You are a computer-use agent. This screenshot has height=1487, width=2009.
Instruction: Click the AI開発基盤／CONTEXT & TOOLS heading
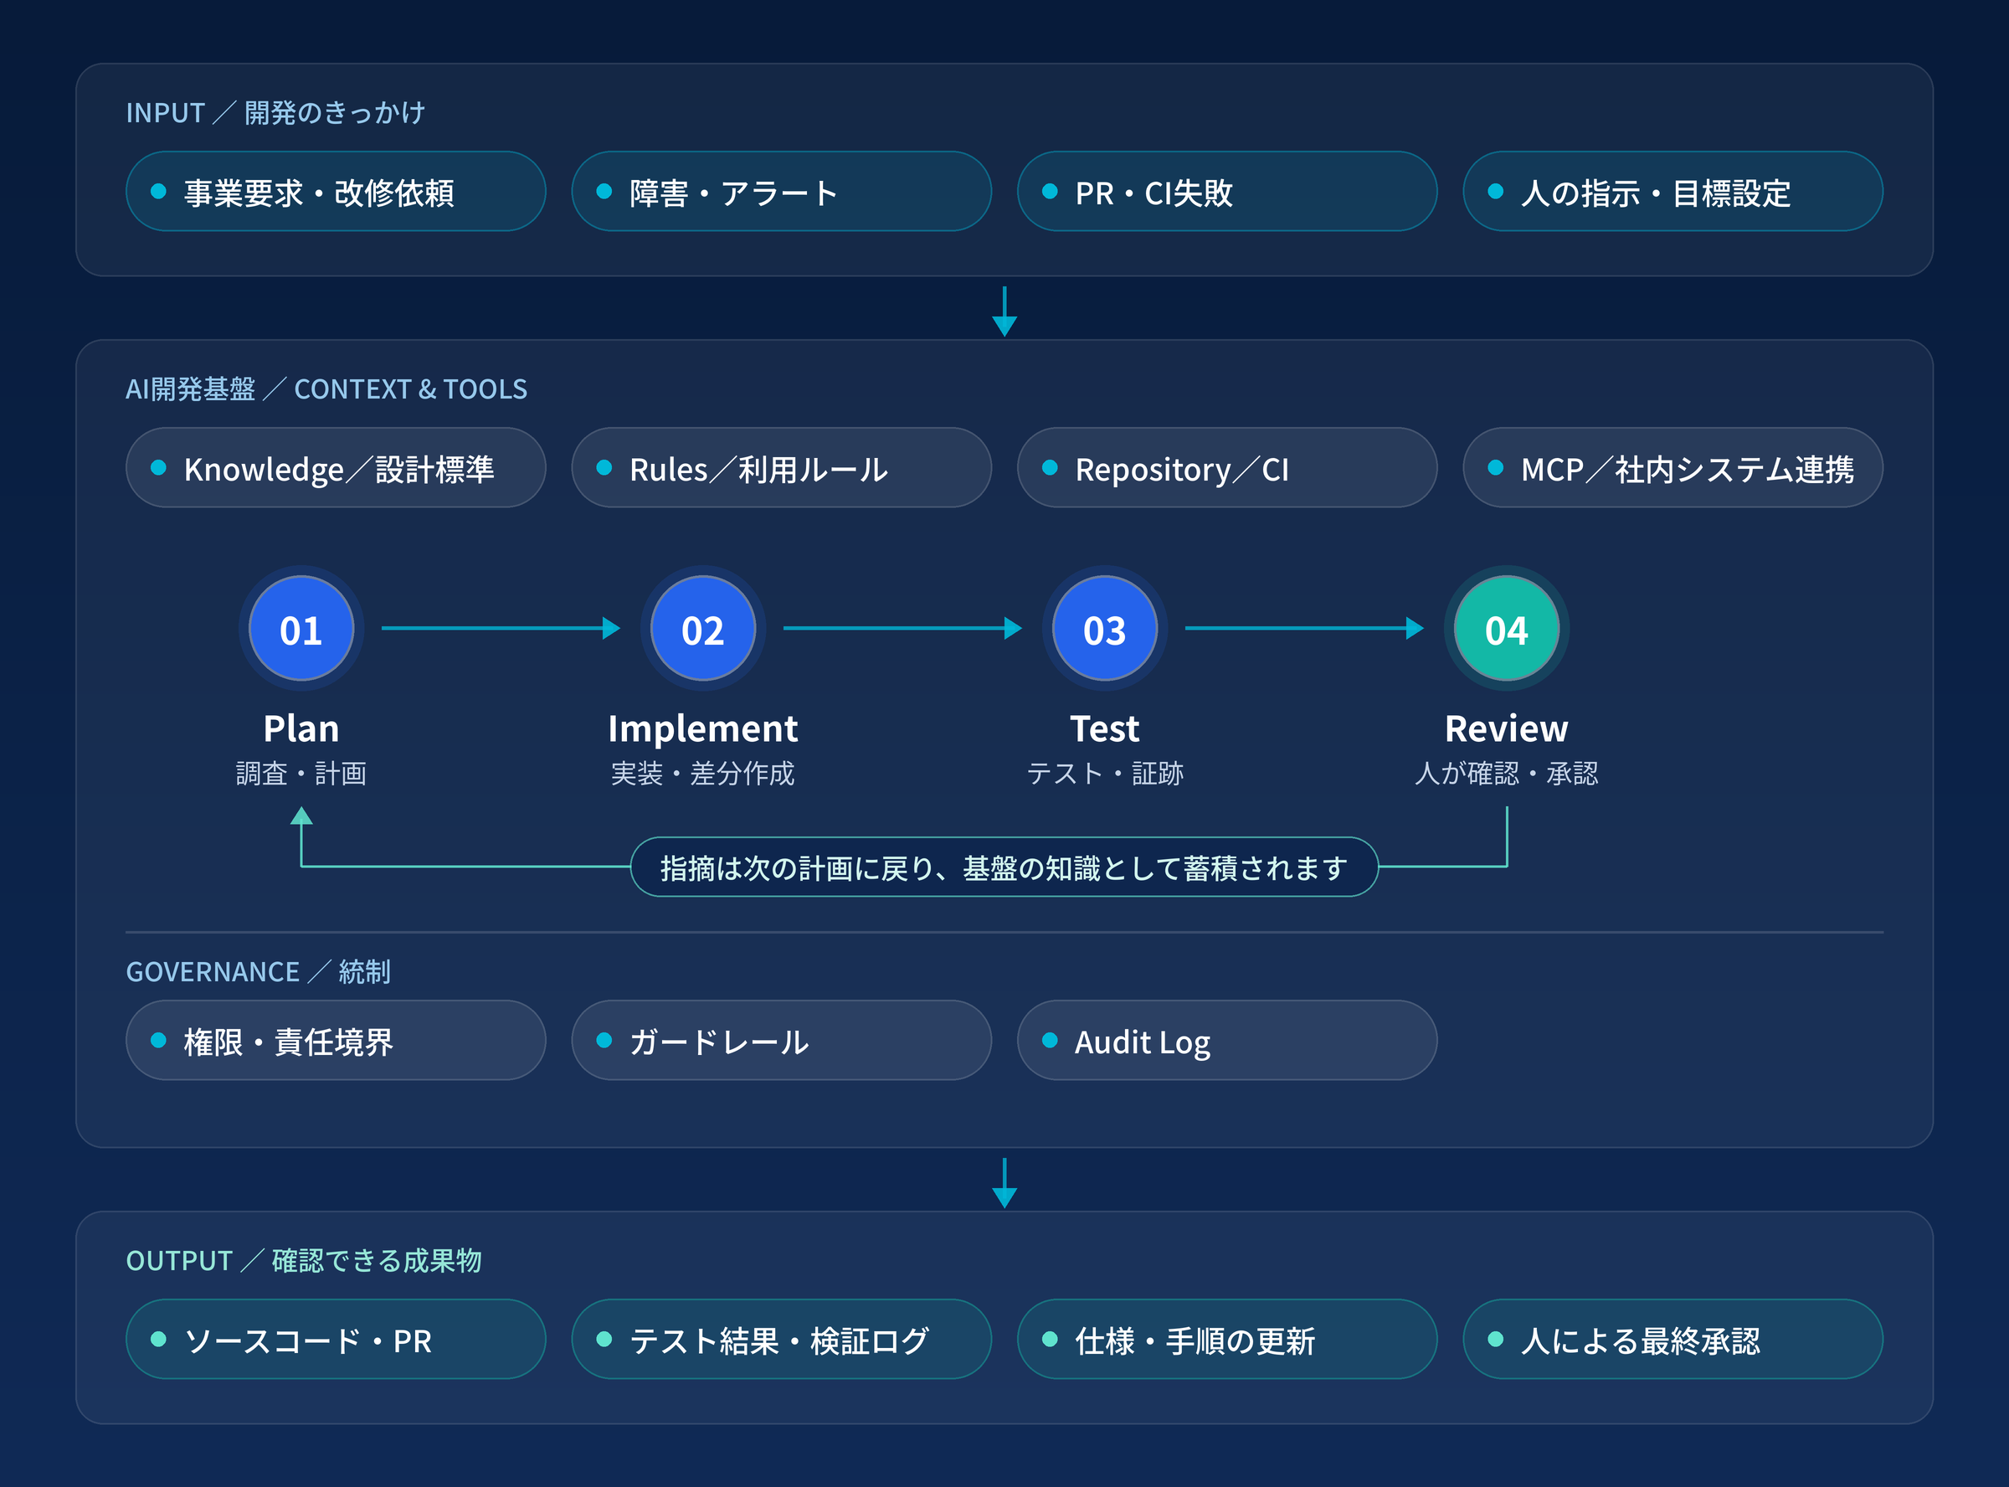coord(326,388)
